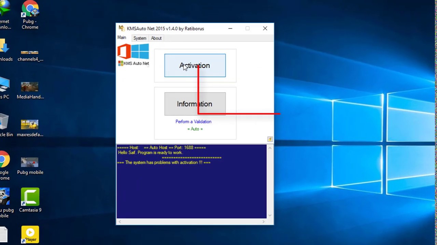Click the log scrollbar down arrow
This screenshot has height=245, width=437.
coord(270,215)
